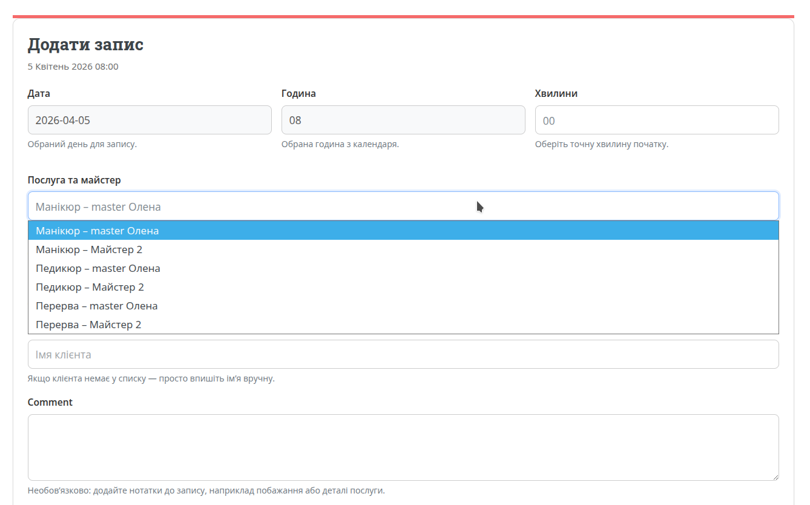Choose "Перерва – master Олена" option
The width and height of the screenshot is (810, 505).
pos(97,306)
